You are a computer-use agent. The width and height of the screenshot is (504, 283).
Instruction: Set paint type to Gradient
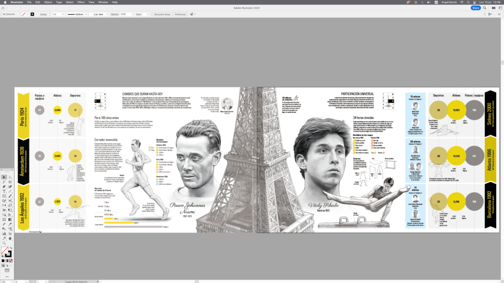pos(7,261)
